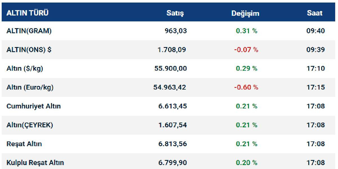Select the Cumhuriyet Altın row
Viewport: 338px width, 169px height.
pos(34,106)
